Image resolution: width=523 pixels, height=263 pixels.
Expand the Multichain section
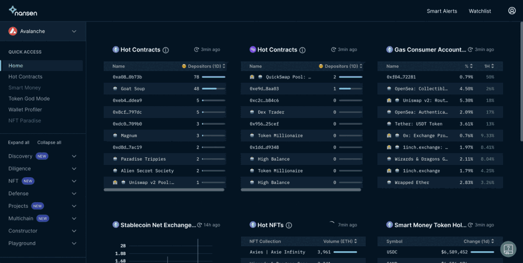[x=74, y=219]
